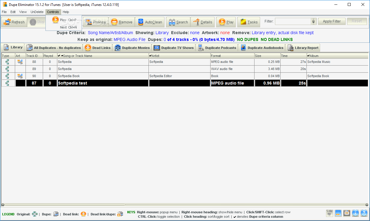Screen dimensions: 370x221
Task: Open the Help menu
Action: tap(66, 12)
